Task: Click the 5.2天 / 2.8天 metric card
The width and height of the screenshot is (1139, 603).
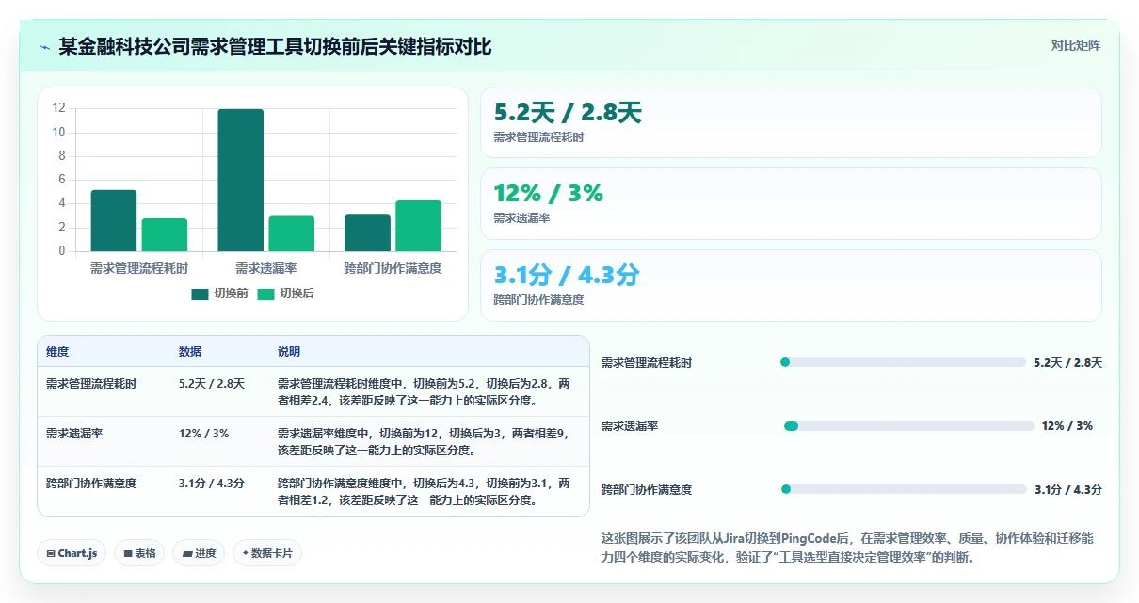Action: click(x=791, y=122)
